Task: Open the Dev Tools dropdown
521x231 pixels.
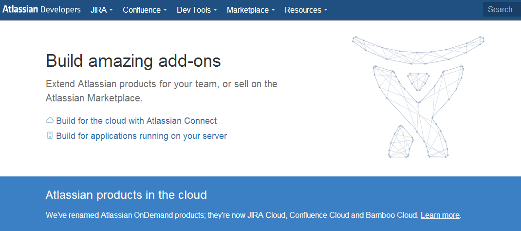Action: 197,10
